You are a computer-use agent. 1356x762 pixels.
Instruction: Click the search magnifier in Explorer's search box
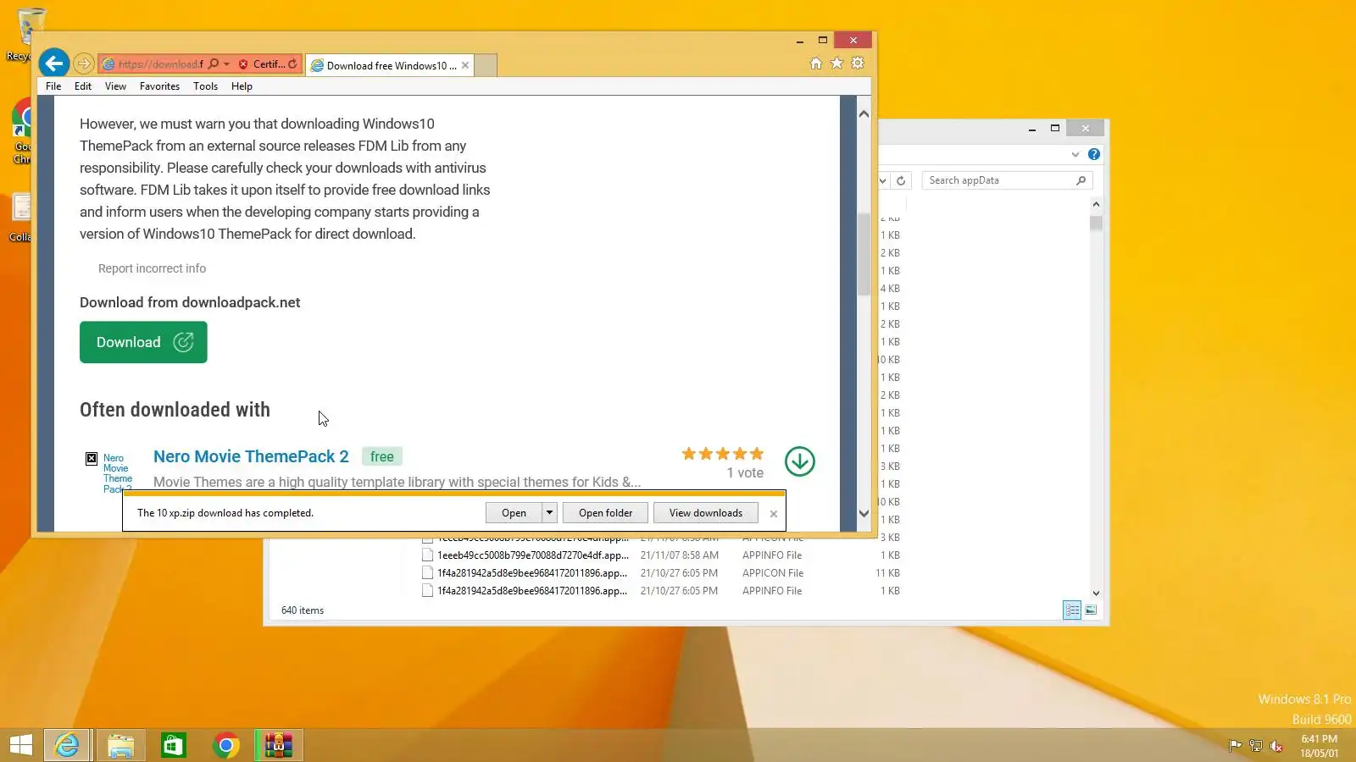point(1081,180)
